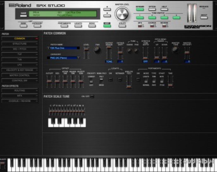Image resolution: width=217 pixels, height=172 pixels.
Task: Toggle Tone Switch 4
Action: pyautogui.click(x=176, y=18)
